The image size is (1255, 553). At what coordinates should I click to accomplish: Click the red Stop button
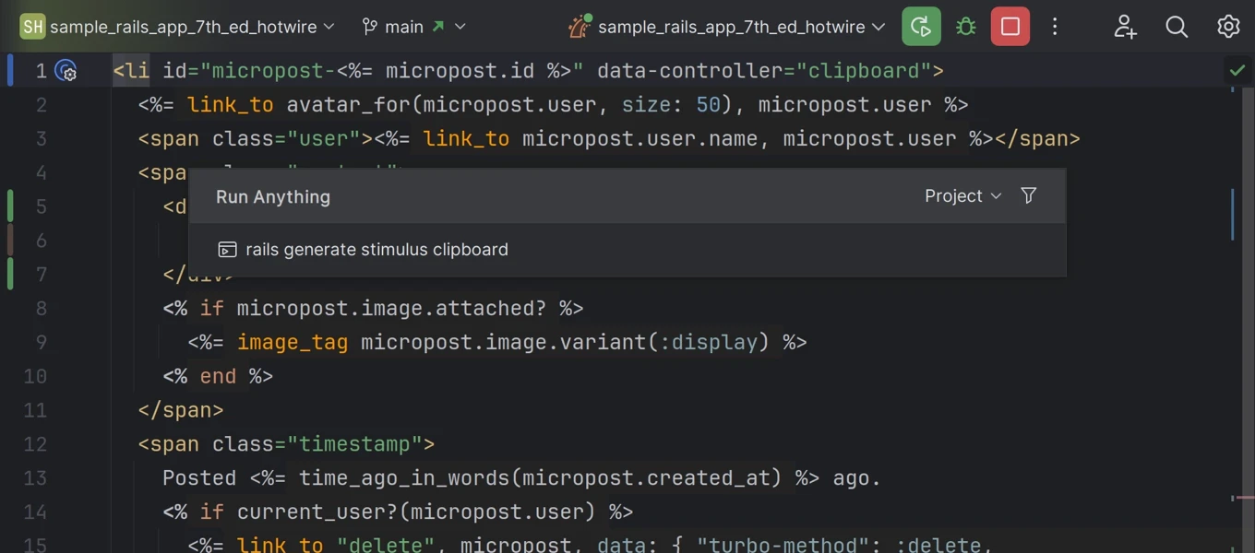1010,27
